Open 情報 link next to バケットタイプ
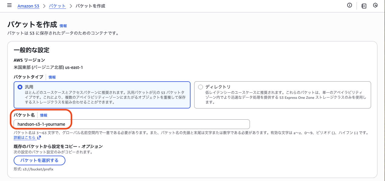The image size is (385, 181). (x=52, y=77)
